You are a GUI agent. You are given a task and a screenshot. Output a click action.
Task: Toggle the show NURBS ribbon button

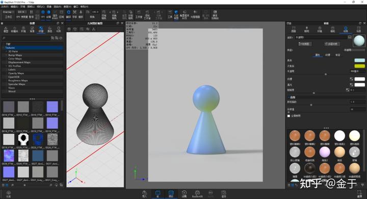[55, 14]
